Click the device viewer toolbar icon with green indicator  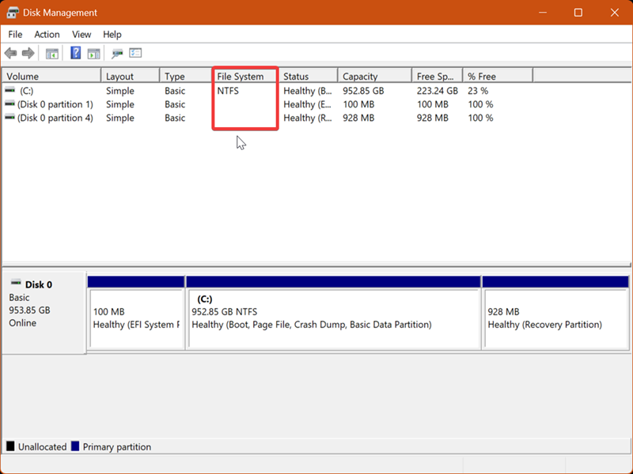117,53
